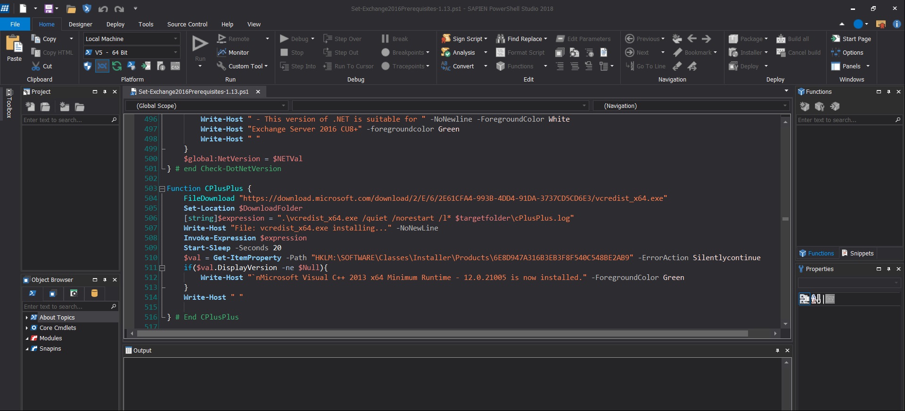Click the Start Page icon
Image resolution: width=905 pixels, height=411 pixels.
(x=836, y=39)
